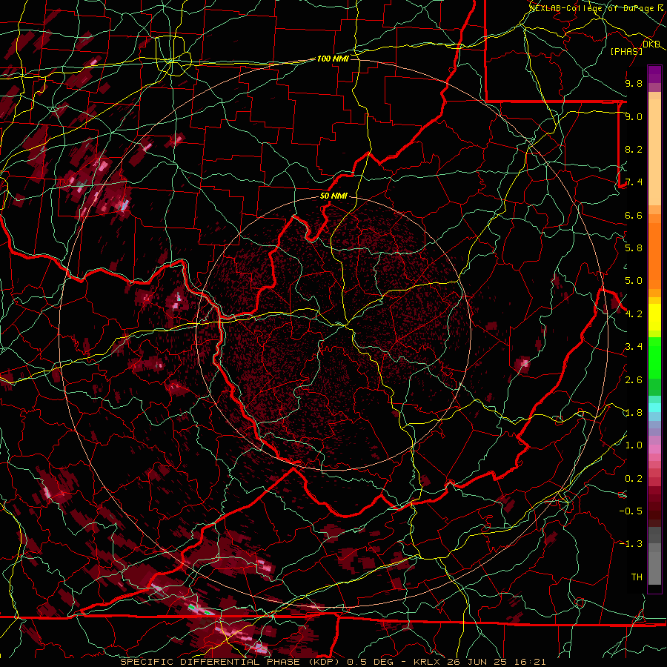Image resolution: width=667 pixels, height=667 pixels.
Task: Click the TH threshold label on the scale
Action: click(x=637, y=577)
